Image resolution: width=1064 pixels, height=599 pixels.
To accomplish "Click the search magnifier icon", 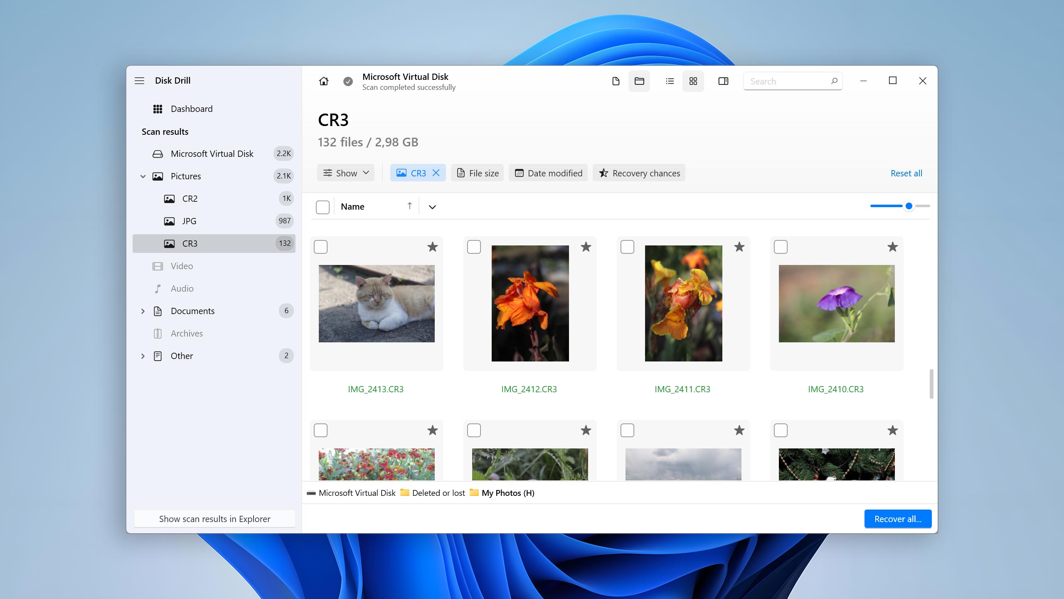I will 834,81.
